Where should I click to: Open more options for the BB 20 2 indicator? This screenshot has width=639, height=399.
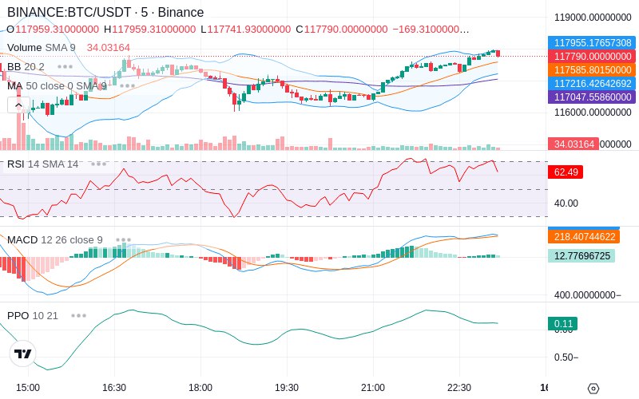[x=65, y=66]
